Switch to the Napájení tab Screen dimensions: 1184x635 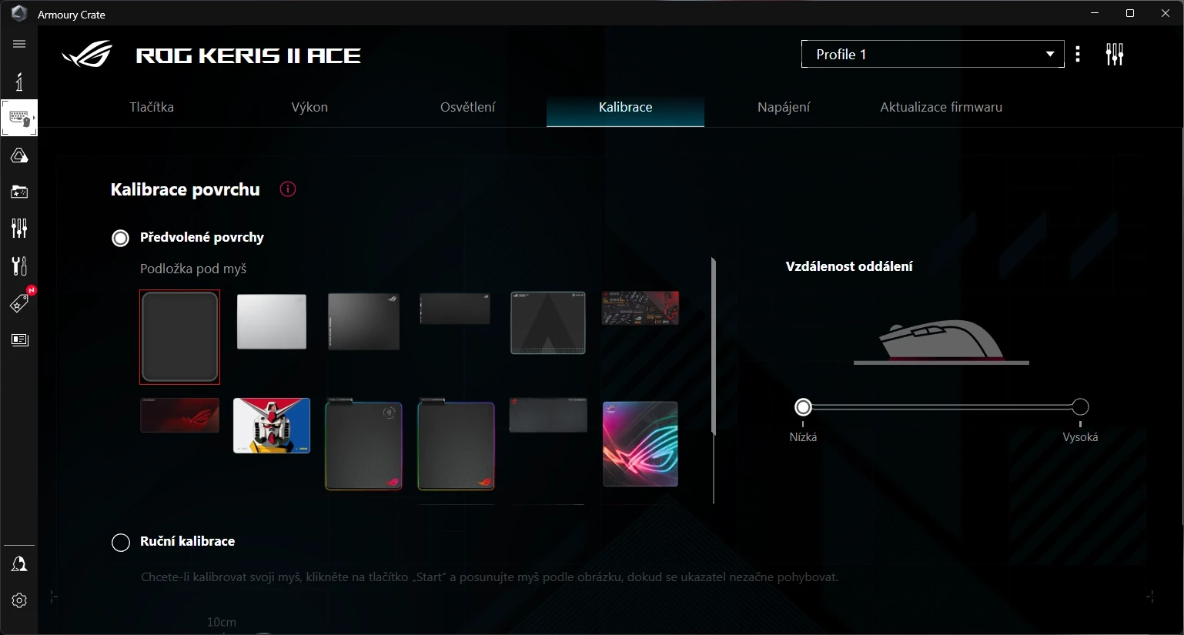(x=784, y=107)
